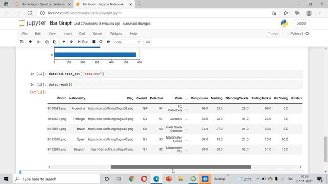Open the Kernel menu
Screen dimensions: 328x184
point(97,34)
